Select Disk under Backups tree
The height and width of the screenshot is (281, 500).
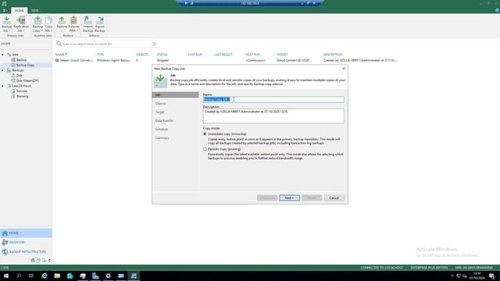pyautogui.click(x=19, y=76)
